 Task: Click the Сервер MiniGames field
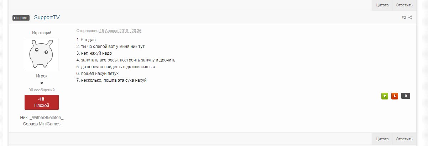click(x=42, y=124)
